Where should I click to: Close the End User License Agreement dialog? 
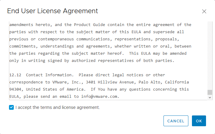click(204, 11)
